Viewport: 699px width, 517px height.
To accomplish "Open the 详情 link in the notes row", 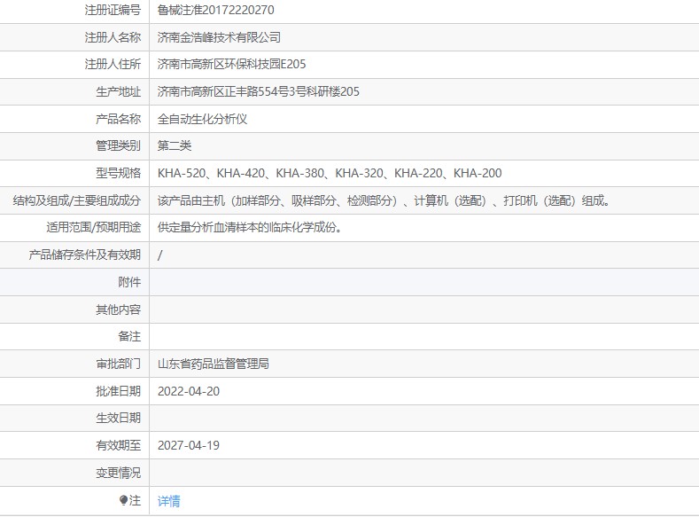I will click(x=169, y=501).
